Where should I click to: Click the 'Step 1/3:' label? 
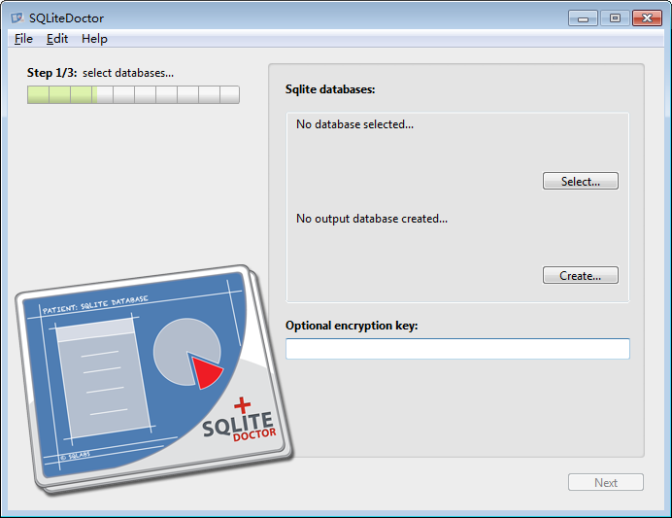[51, 73]
